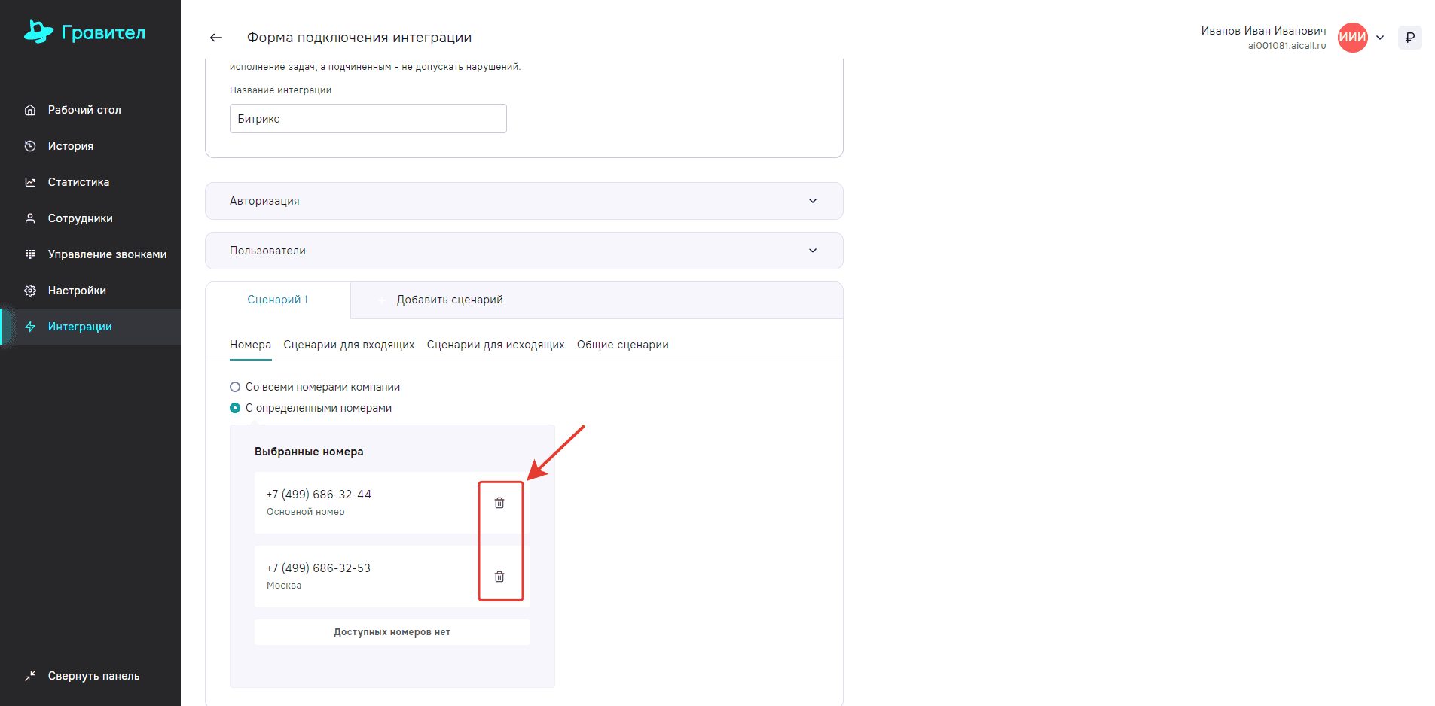Open the user account dropdown arrow
Image resolution: width=1435 pixels, height=706 pixels.
coord(1379,38)
